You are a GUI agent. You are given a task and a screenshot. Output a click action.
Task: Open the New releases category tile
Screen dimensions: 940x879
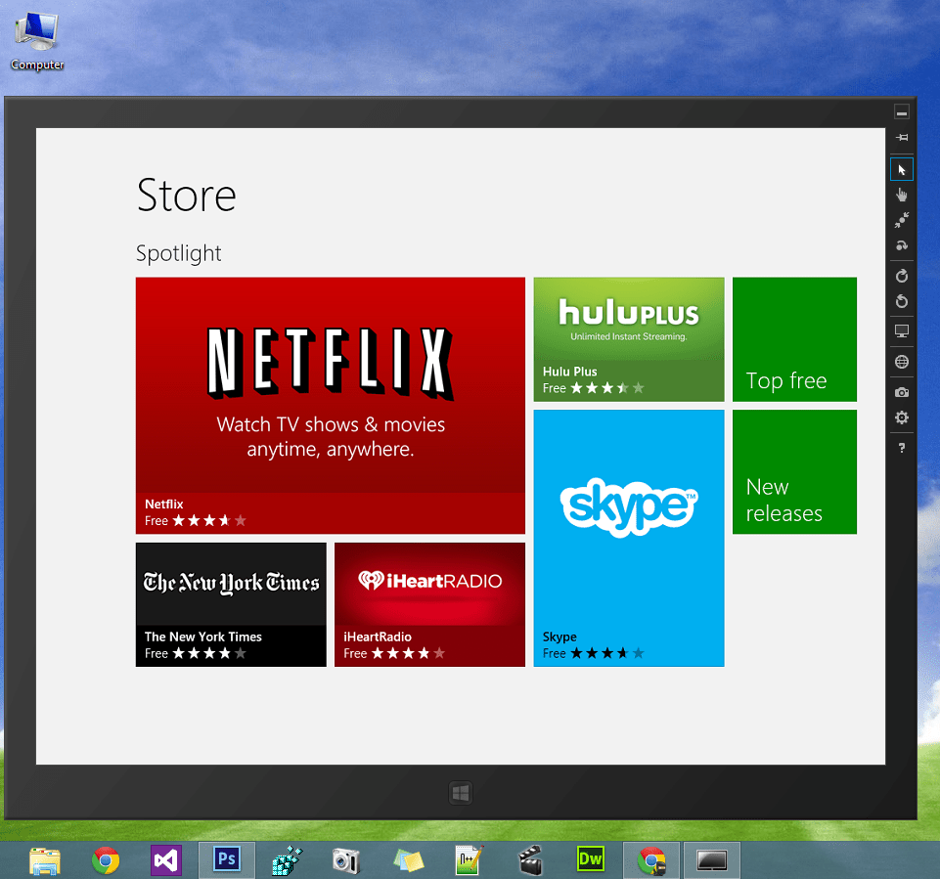[x=794, y=472]
